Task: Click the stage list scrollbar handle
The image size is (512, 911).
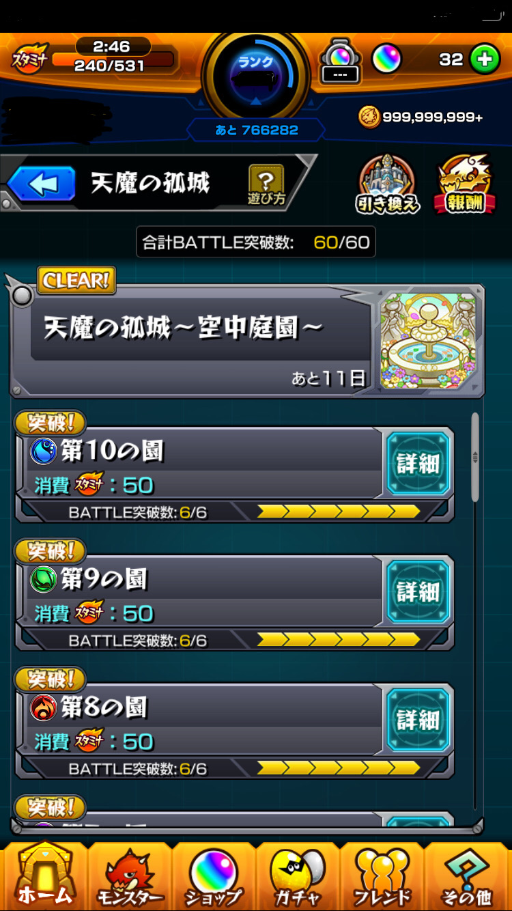Action: tap(475, 457)
